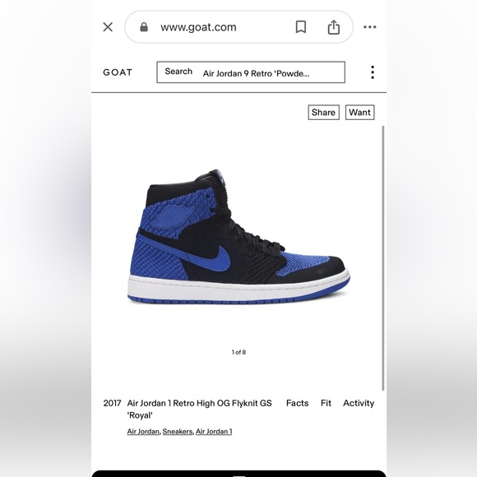This screenshot has height=477, width=477.
Task: Open GOAT vertical three-dot menu
Action: [x=373, y=72]
